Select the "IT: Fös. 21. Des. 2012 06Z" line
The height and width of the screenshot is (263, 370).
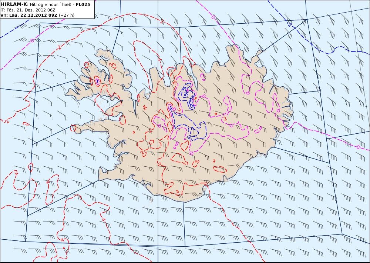[28, 10]
